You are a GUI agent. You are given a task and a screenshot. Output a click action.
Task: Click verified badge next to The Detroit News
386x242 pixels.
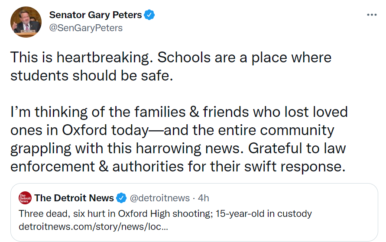click(x=121, y=198)
